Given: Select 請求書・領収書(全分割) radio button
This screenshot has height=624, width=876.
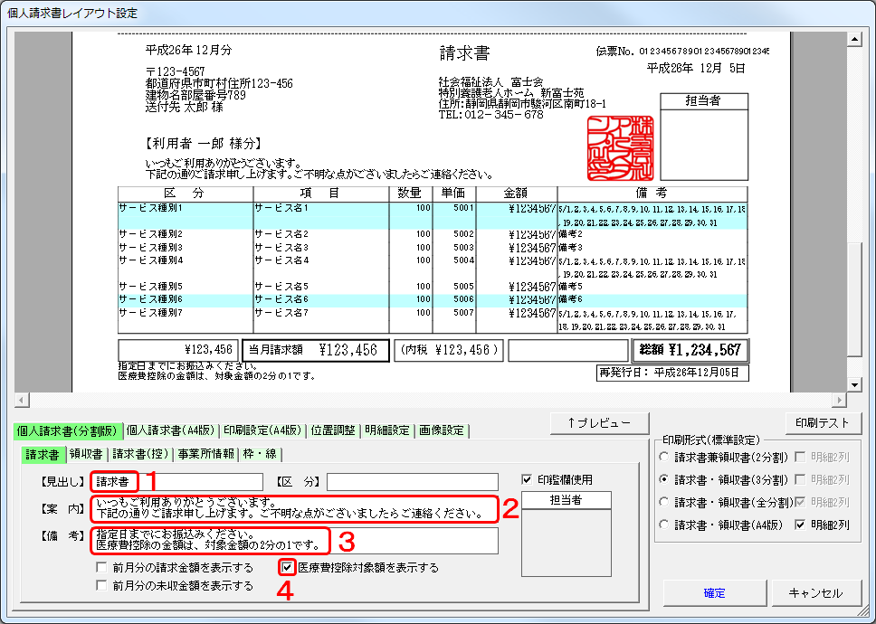Looking at the screenshot, I should coord(666,502).
